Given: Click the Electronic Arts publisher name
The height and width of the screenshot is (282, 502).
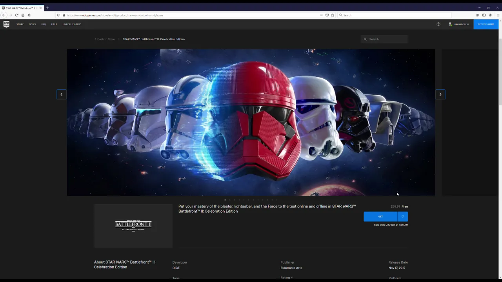Looking at the screenshot, I should point(291,268).
